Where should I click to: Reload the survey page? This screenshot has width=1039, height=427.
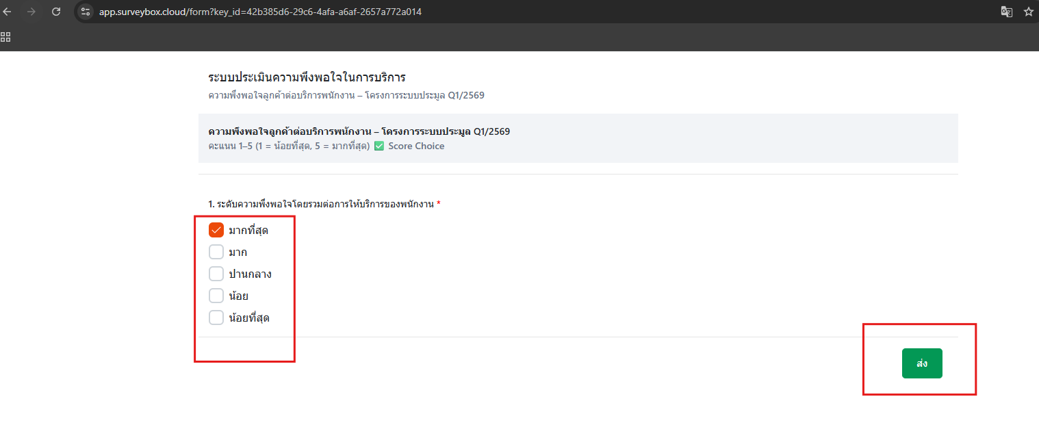pos(56,12)
